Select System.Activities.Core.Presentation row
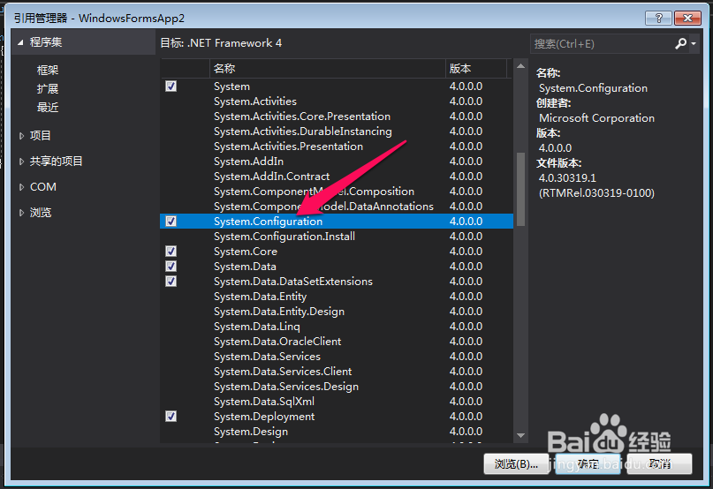The height and width of the screenshot is (489, 713). [337, 117]
